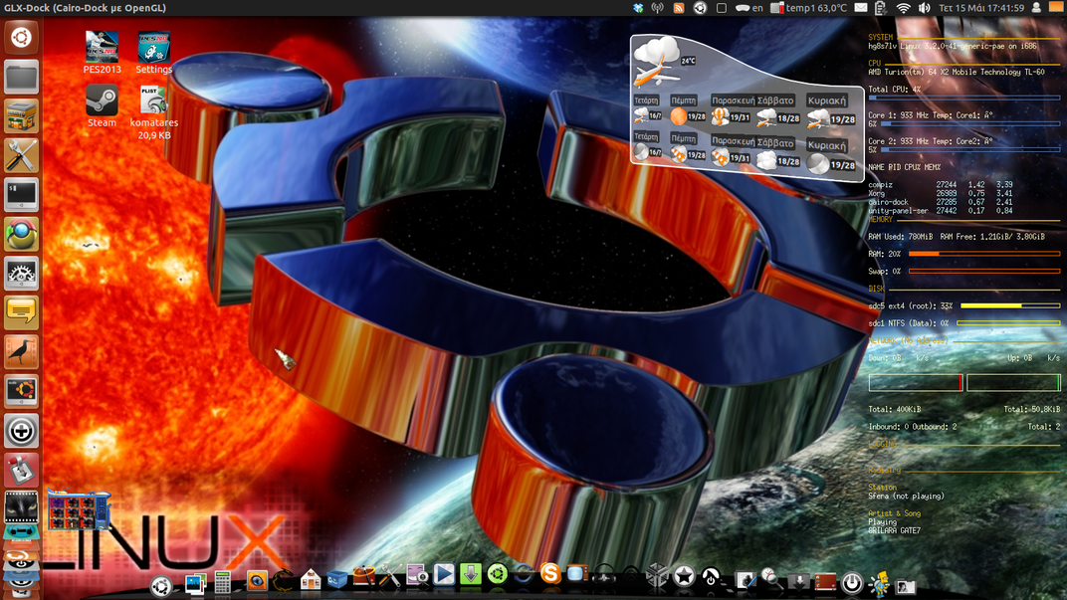
Task: Click the current weather 24°C icon
Action: (657, 60)
